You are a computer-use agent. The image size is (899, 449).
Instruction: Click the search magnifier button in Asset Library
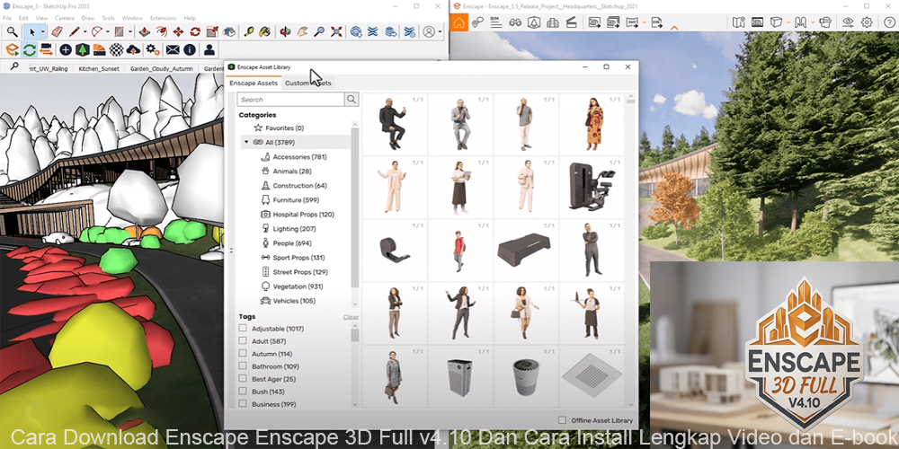(x=352, y=99)
